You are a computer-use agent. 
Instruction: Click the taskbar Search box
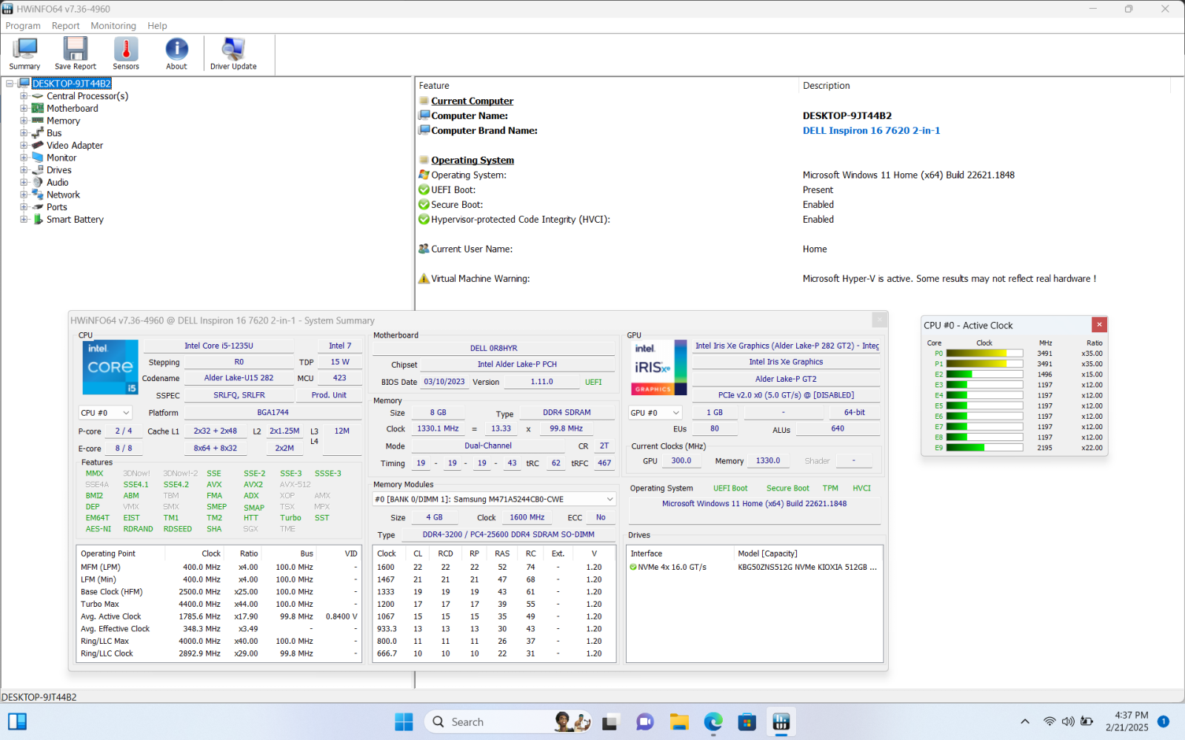pos(489,722)
